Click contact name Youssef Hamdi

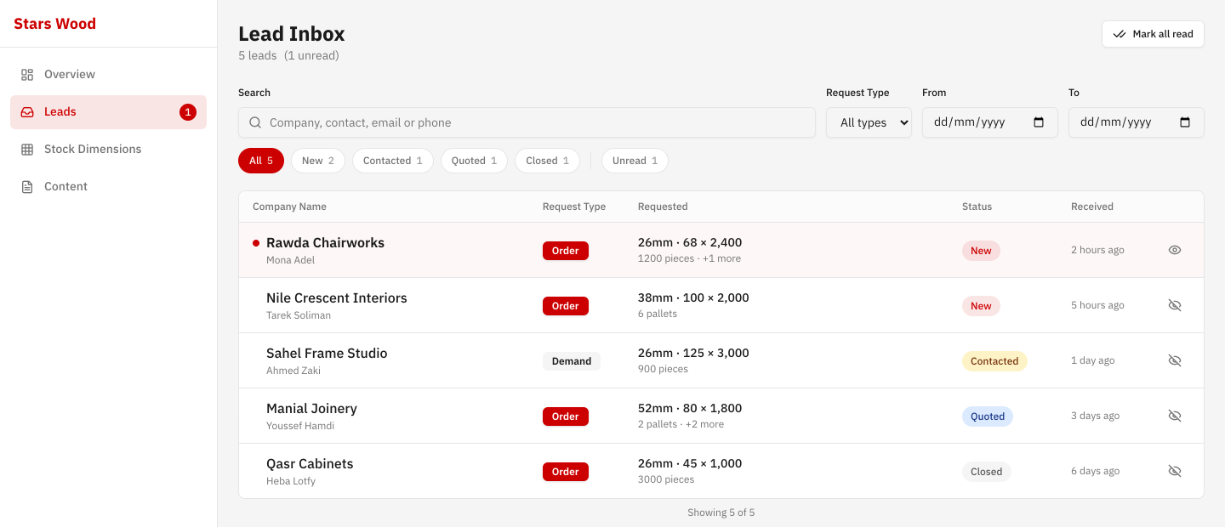click(x=300, y=426)
